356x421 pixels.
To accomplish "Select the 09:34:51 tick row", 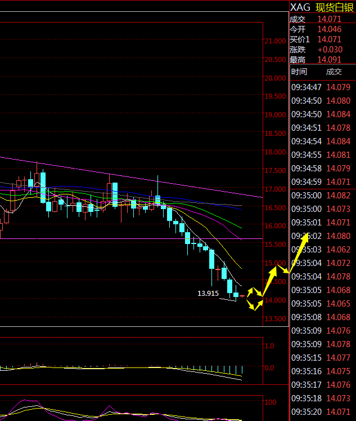I will [x=323, y=128].
